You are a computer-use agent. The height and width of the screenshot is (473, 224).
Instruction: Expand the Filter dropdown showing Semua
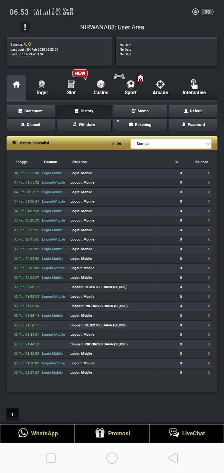(x=171, y=144)
